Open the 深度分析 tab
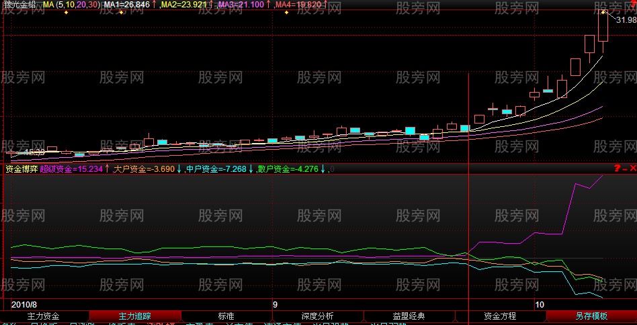 pyautogui.click(x=317, y=316)
